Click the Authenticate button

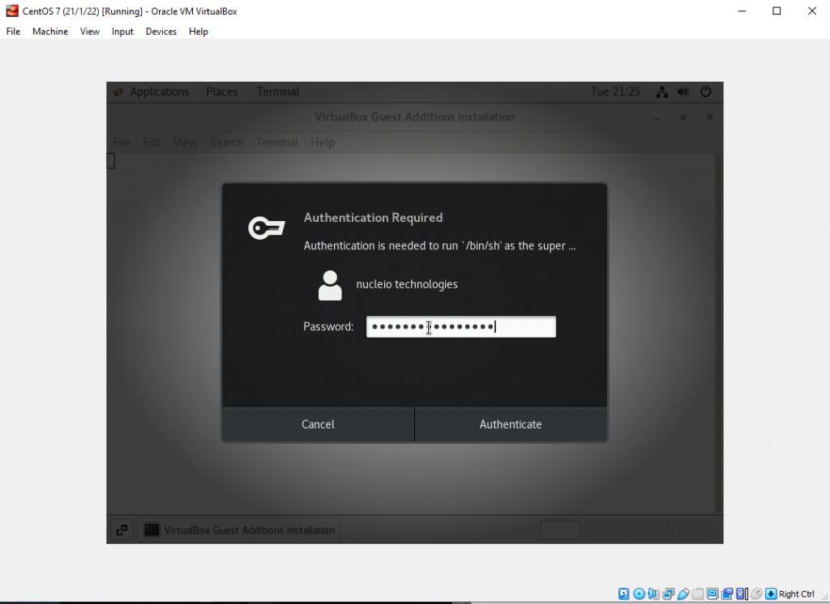pyautogui.click(x=511, y=424)
